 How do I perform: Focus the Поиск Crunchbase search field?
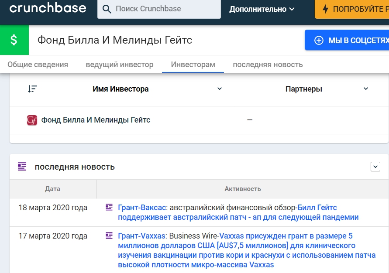pyautogui.click(x=159, y=9)
